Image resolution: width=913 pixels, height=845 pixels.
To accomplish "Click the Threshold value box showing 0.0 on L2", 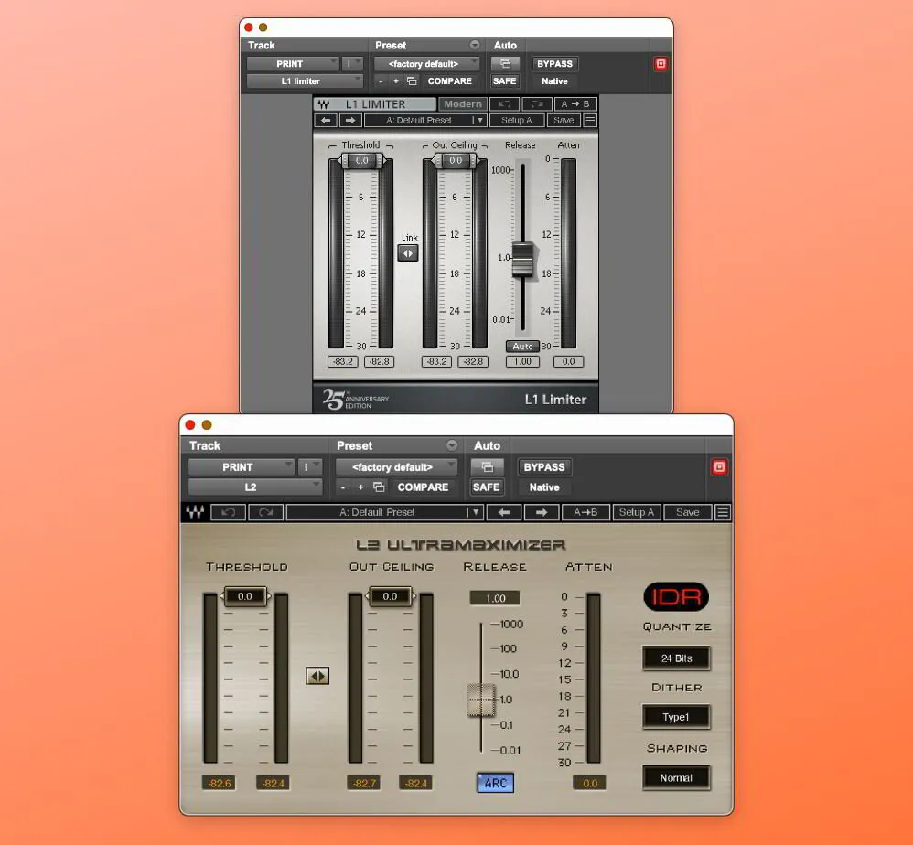I will tap(245, 596).
